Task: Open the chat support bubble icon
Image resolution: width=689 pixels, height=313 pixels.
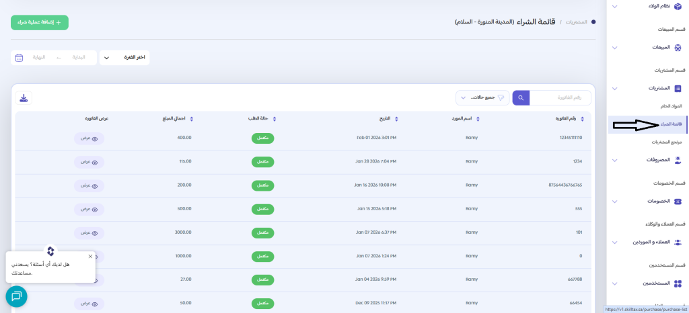Action: [x=16, y=296]
